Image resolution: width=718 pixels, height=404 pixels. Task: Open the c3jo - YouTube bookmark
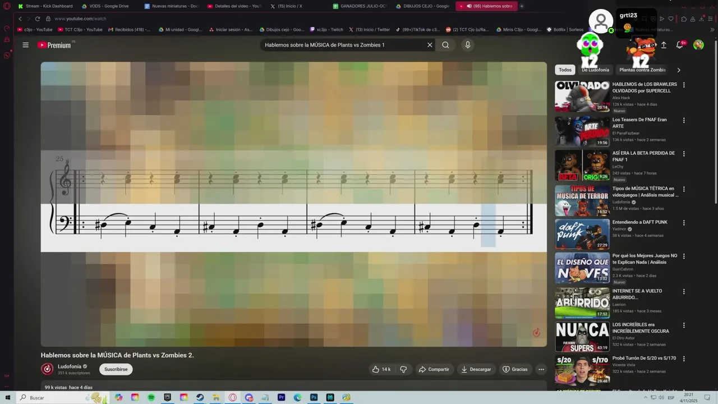[35, 30]
